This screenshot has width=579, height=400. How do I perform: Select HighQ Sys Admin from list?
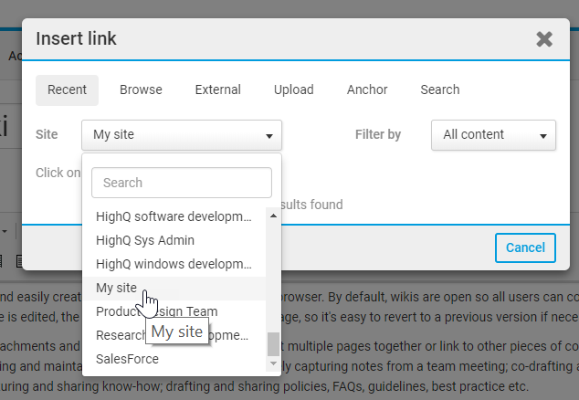145,240
